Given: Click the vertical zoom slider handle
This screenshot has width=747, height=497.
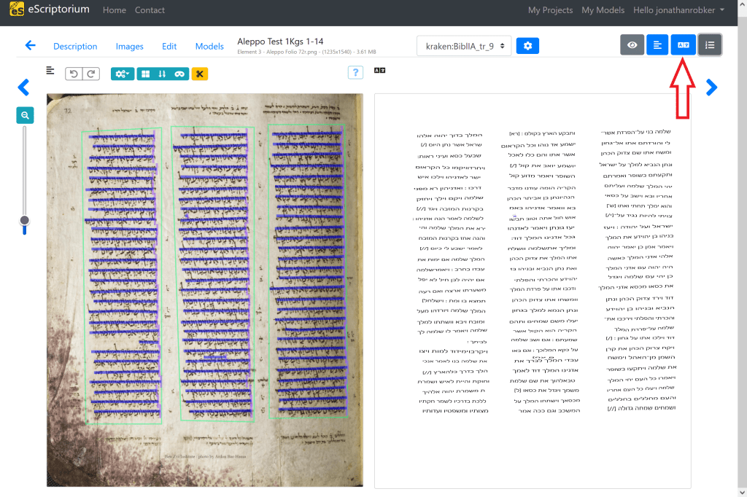Looking at the screenshot, I should (25, 220).
